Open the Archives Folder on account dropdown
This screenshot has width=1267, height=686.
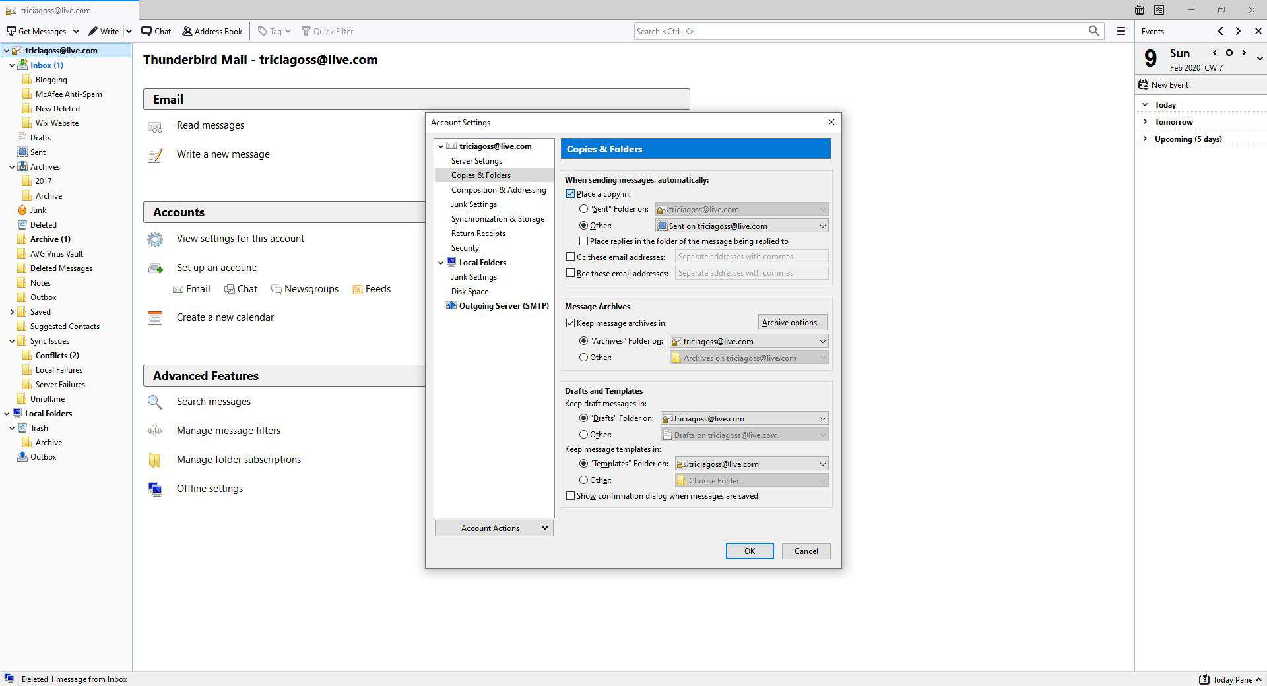point(749,341)
